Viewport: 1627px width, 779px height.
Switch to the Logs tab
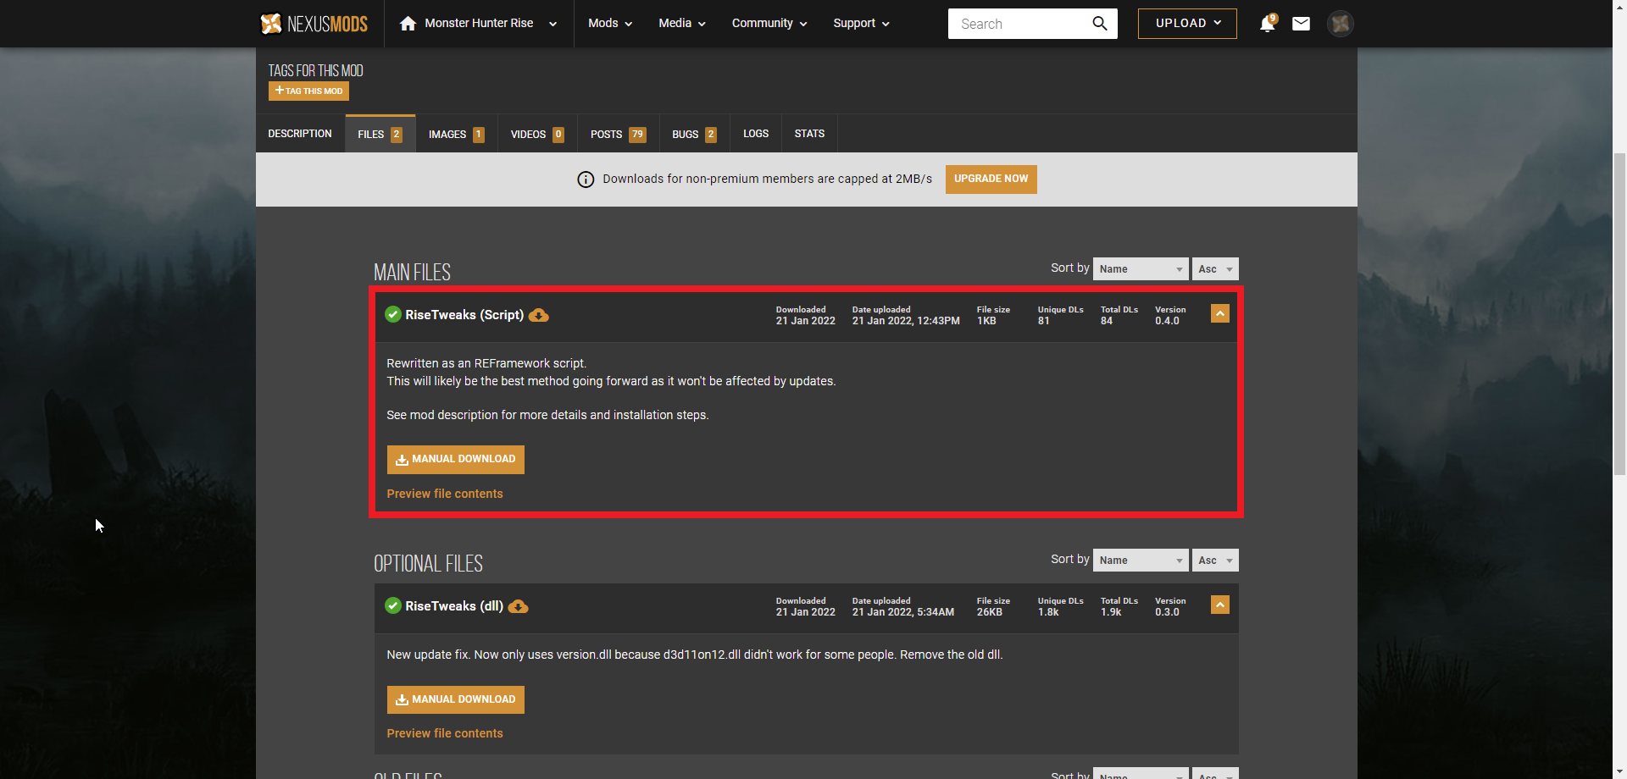tap(756, 134)
